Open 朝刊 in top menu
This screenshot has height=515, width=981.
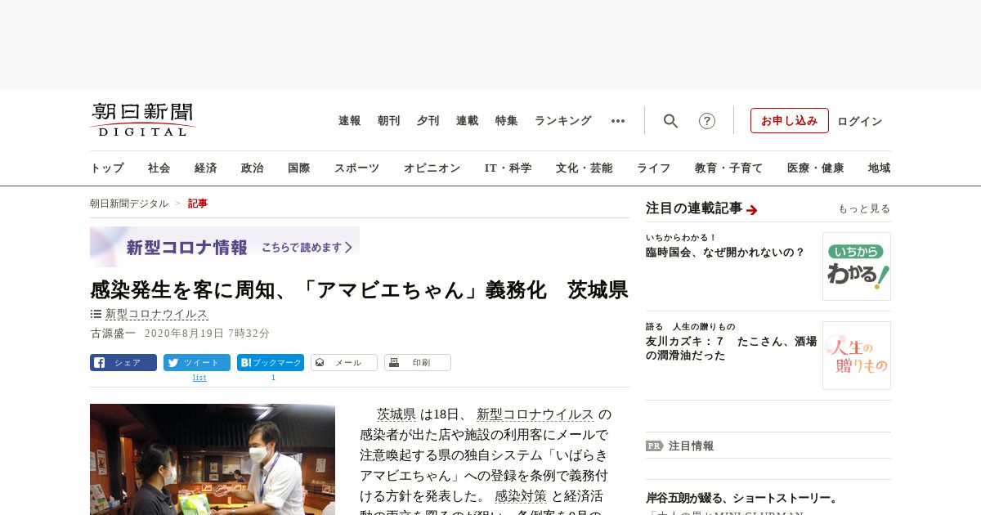tap(389, 121)
